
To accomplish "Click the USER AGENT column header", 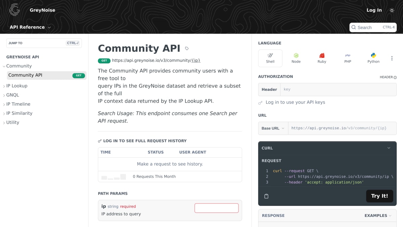I will tap(193, 152).
